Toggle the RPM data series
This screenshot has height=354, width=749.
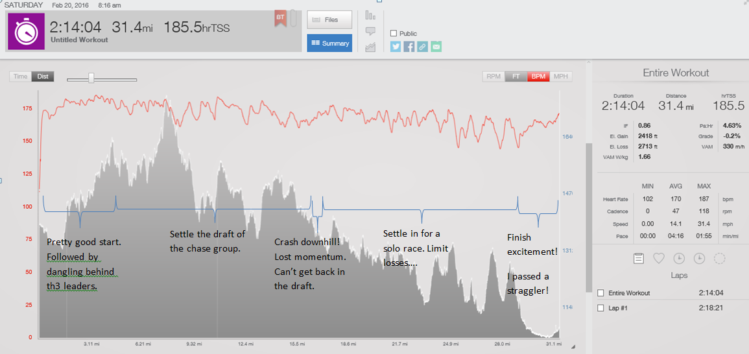point(493,77)
